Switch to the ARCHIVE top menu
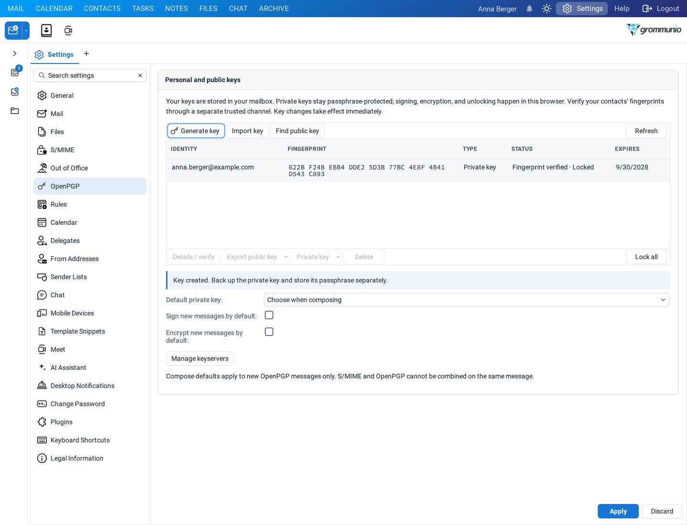This screenshot has height=525, width=687. pyautogui.click(x=274, y=9)
